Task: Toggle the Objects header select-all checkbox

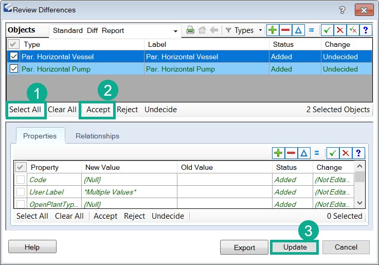Action: [13, 44]
